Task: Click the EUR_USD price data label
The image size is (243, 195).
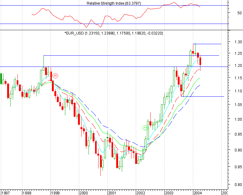Action: (114, 33)
